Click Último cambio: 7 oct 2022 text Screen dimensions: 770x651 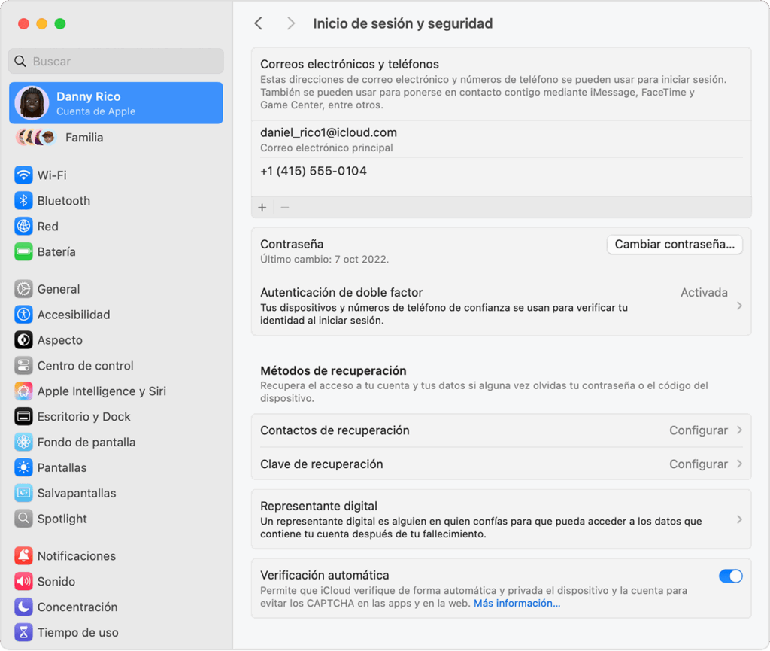325,260
